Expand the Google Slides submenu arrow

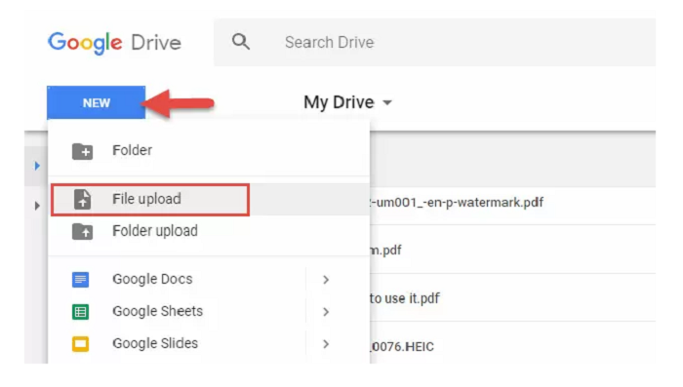(326, 344)
